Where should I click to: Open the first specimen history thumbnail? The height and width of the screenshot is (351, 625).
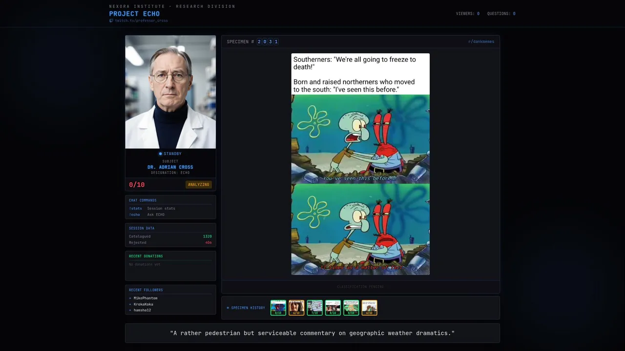click(x=278, y=308)
